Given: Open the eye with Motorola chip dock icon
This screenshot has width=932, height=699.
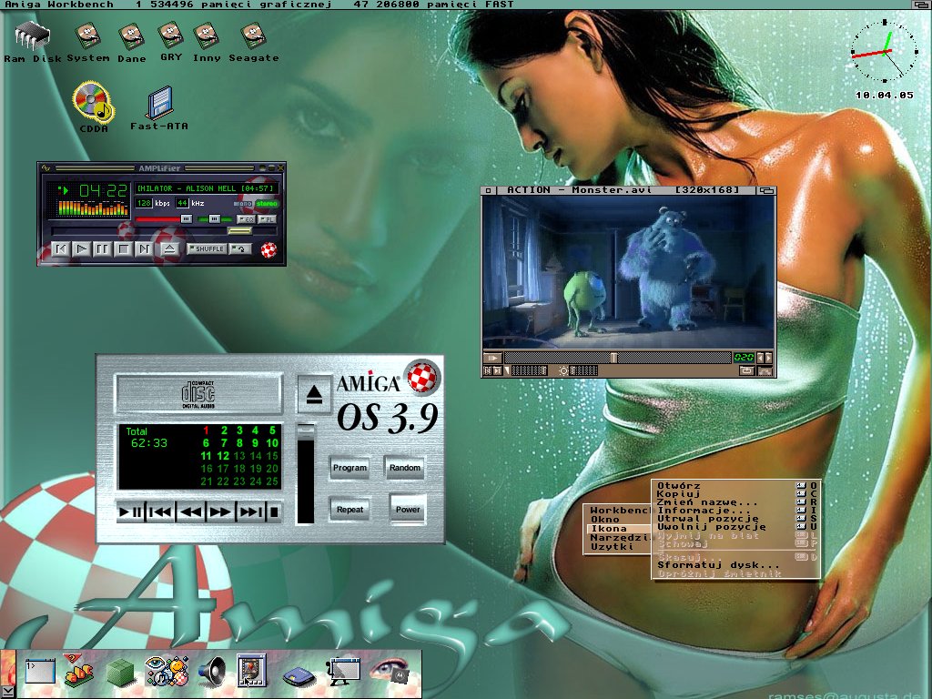Looking at the screenshot, I should 390,671.
